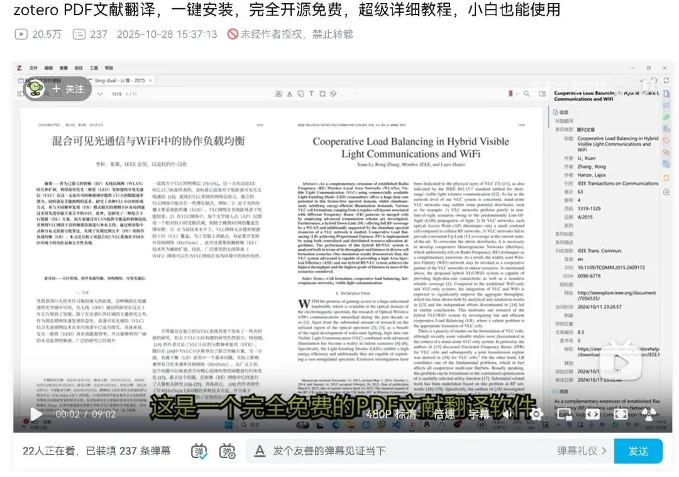The width and height of the screenshot is (679, 477).
Task: Select draw ink annotation tool
Action: pos(333,94)
